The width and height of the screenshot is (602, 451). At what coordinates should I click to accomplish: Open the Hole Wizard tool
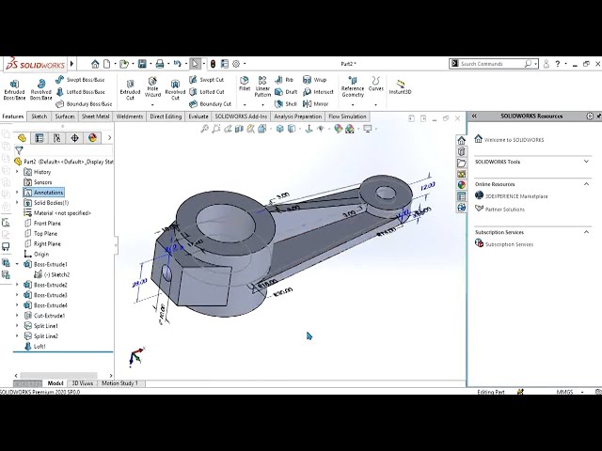point(152,86)
